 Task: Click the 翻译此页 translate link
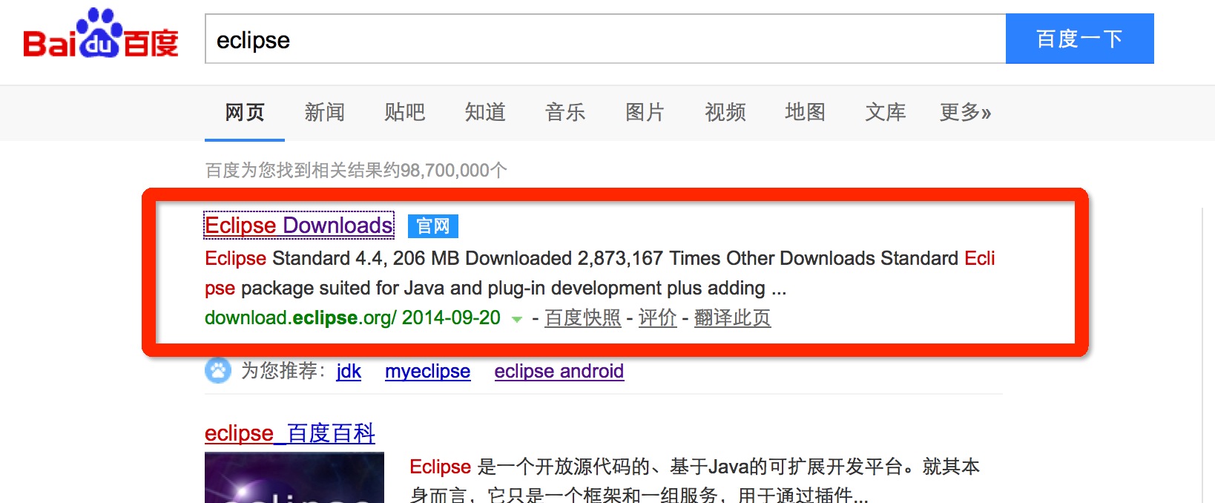click(x=733, y=318)
